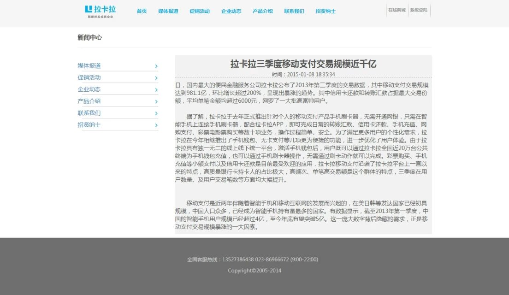Click the arrow icon next to sidebar 企业动态
509x295 pixels.
coord(156,90)
